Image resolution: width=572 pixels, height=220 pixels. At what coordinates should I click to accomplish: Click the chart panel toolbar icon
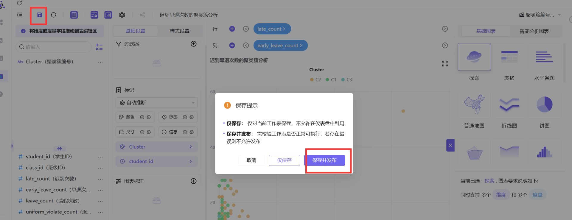[108, 15]
